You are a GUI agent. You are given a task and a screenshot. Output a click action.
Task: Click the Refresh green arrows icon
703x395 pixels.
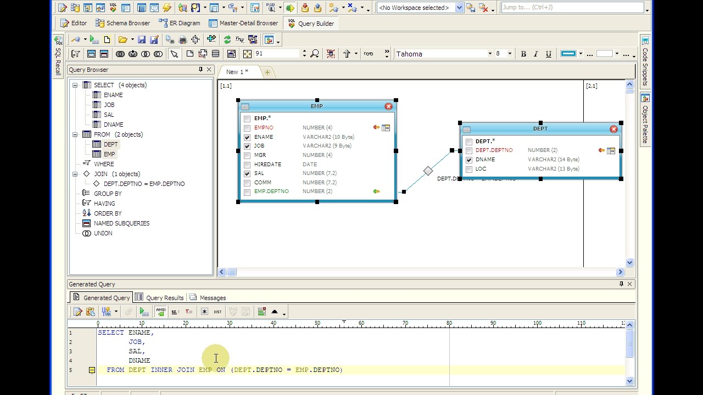[227, 39]
